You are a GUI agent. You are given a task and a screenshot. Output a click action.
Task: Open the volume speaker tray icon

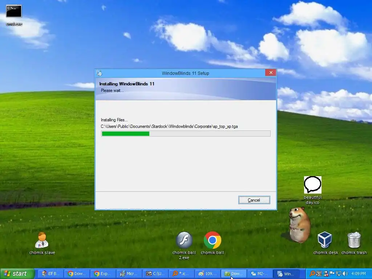(x=345, y=274)
